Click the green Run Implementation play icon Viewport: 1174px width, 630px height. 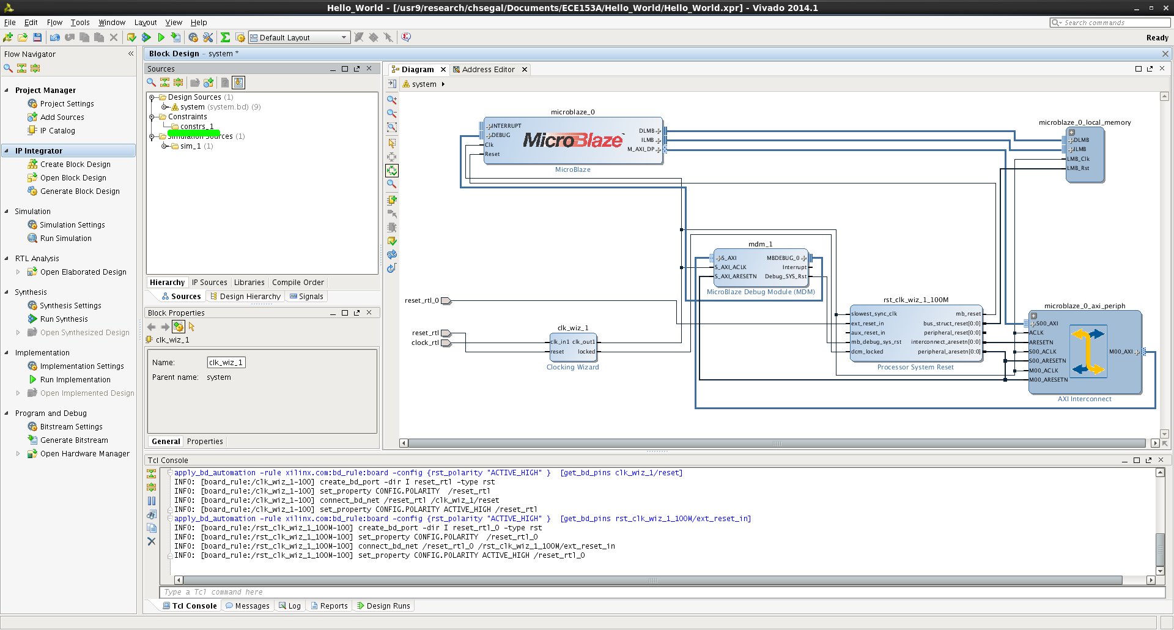161,37
